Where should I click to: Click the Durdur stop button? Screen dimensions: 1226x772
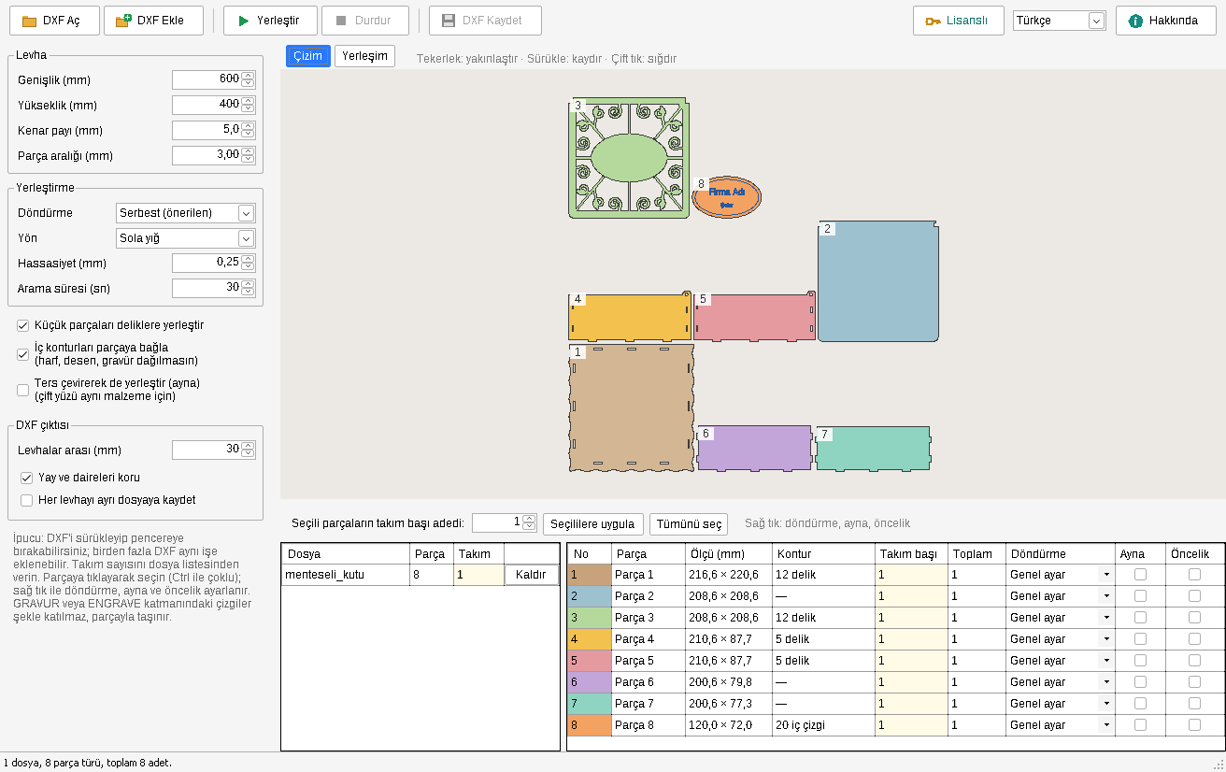pyautogui.click(x=365, y=21)
